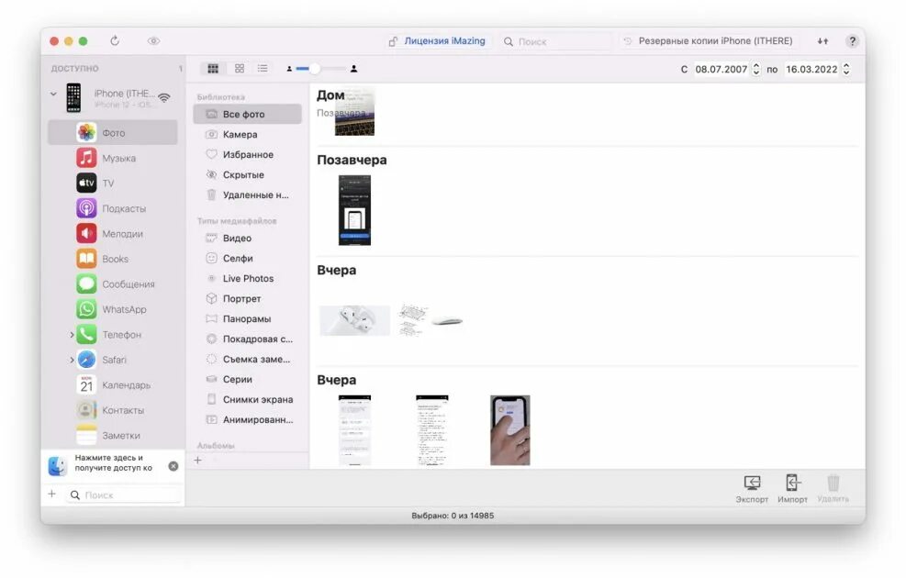The image size is (906, 578).
Task: Expand the Safari sidebar item
Action: 72,360
